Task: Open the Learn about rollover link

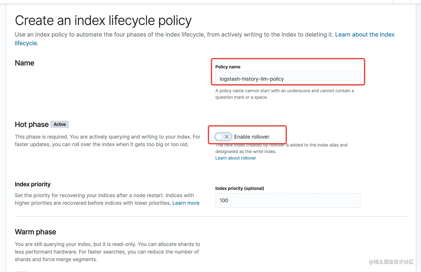Action: point(236,158)
